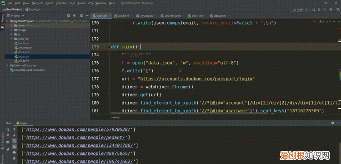
Task: Open the login run configuration dropdown
Action: point(300,10)
